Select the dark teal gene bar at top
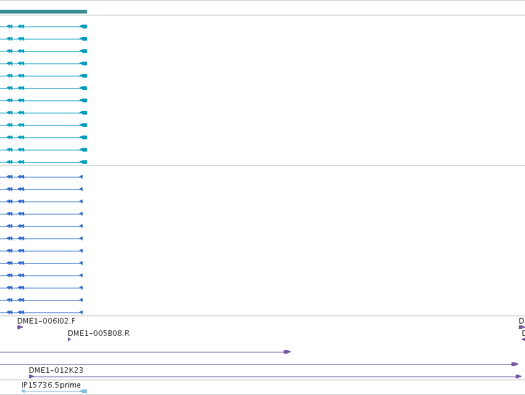This screenshot has width=525, height=395. pos(44,12)
